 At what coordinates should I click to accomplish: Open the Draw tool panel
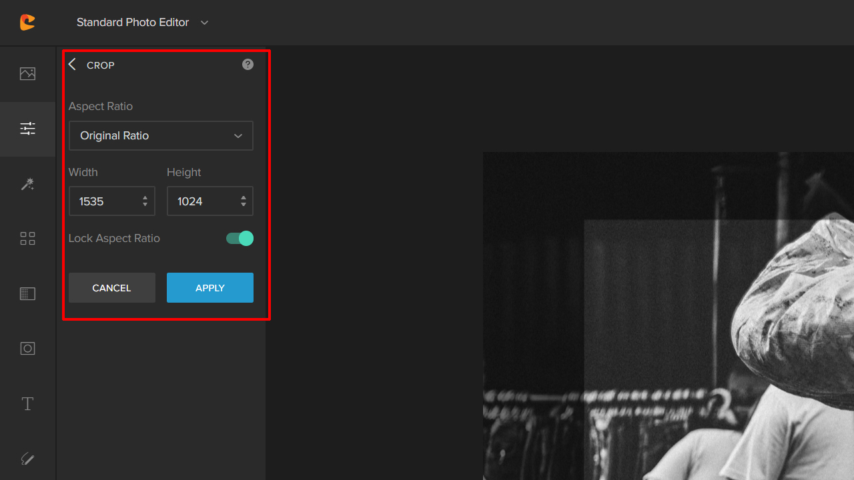(x=27, y=459)
